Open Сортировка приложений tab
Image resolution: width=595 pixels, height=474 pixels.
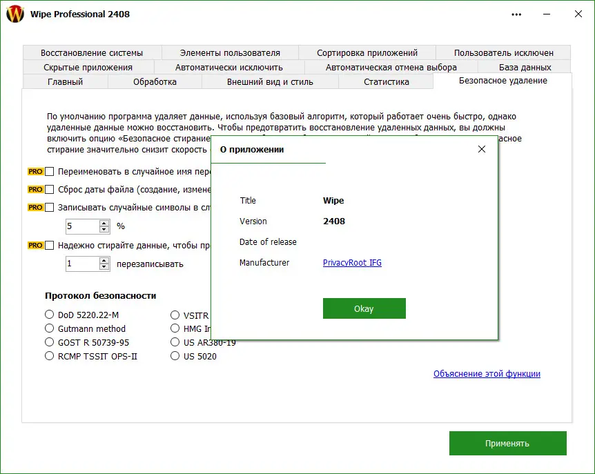(367, 52)
